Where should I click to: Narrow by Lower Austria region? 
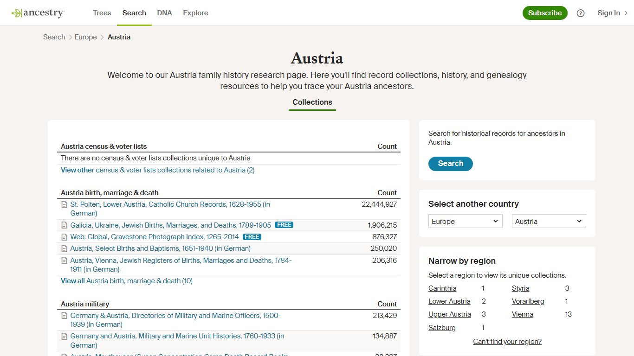pos(449,301)
